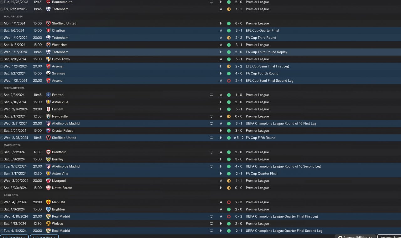Open the U18 Matches tab
This screenshot has height=238, width=401.
[44, 237]
